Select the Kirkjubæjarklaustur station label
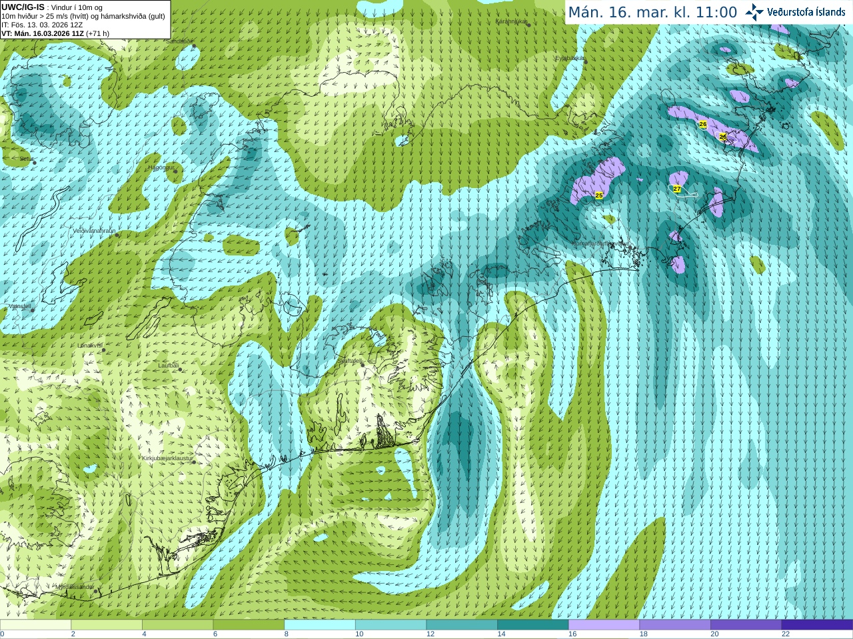 (x=167, y=458)
